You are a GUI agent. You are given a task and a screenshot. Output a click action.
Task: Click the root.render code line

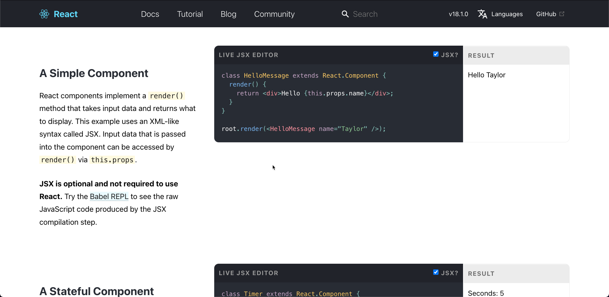pos(304,129)
